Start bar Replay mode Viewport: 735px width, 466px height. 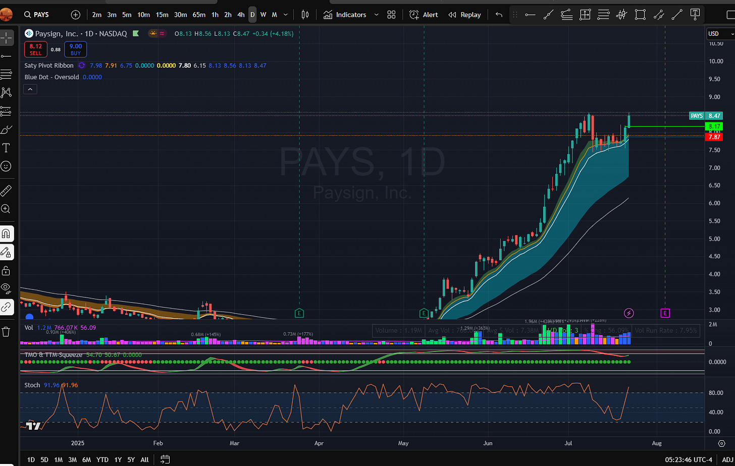point(464,15)
